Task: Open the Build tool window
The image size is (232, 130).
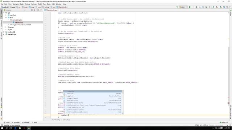Action: pos(34,122)
